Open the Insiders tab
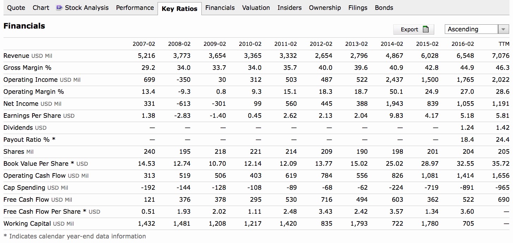The height and width of the screenshot is (243, 513). pyautogui.click(x=289, y=8)
